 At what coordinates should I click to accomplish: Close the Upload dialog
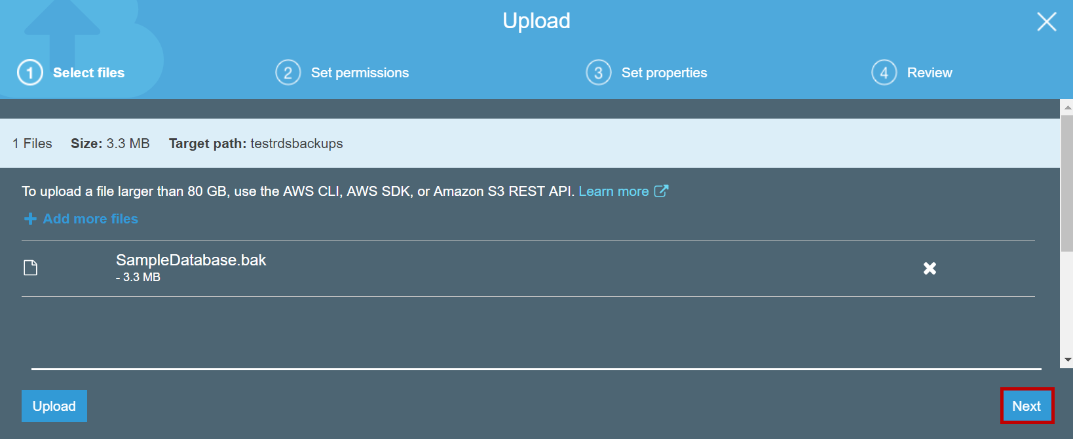1046,22
